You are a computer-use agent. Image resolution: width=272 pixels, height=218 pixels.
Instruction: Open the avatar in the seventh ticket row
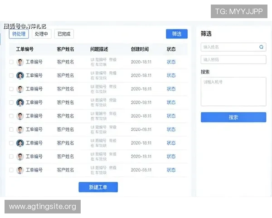20,143
